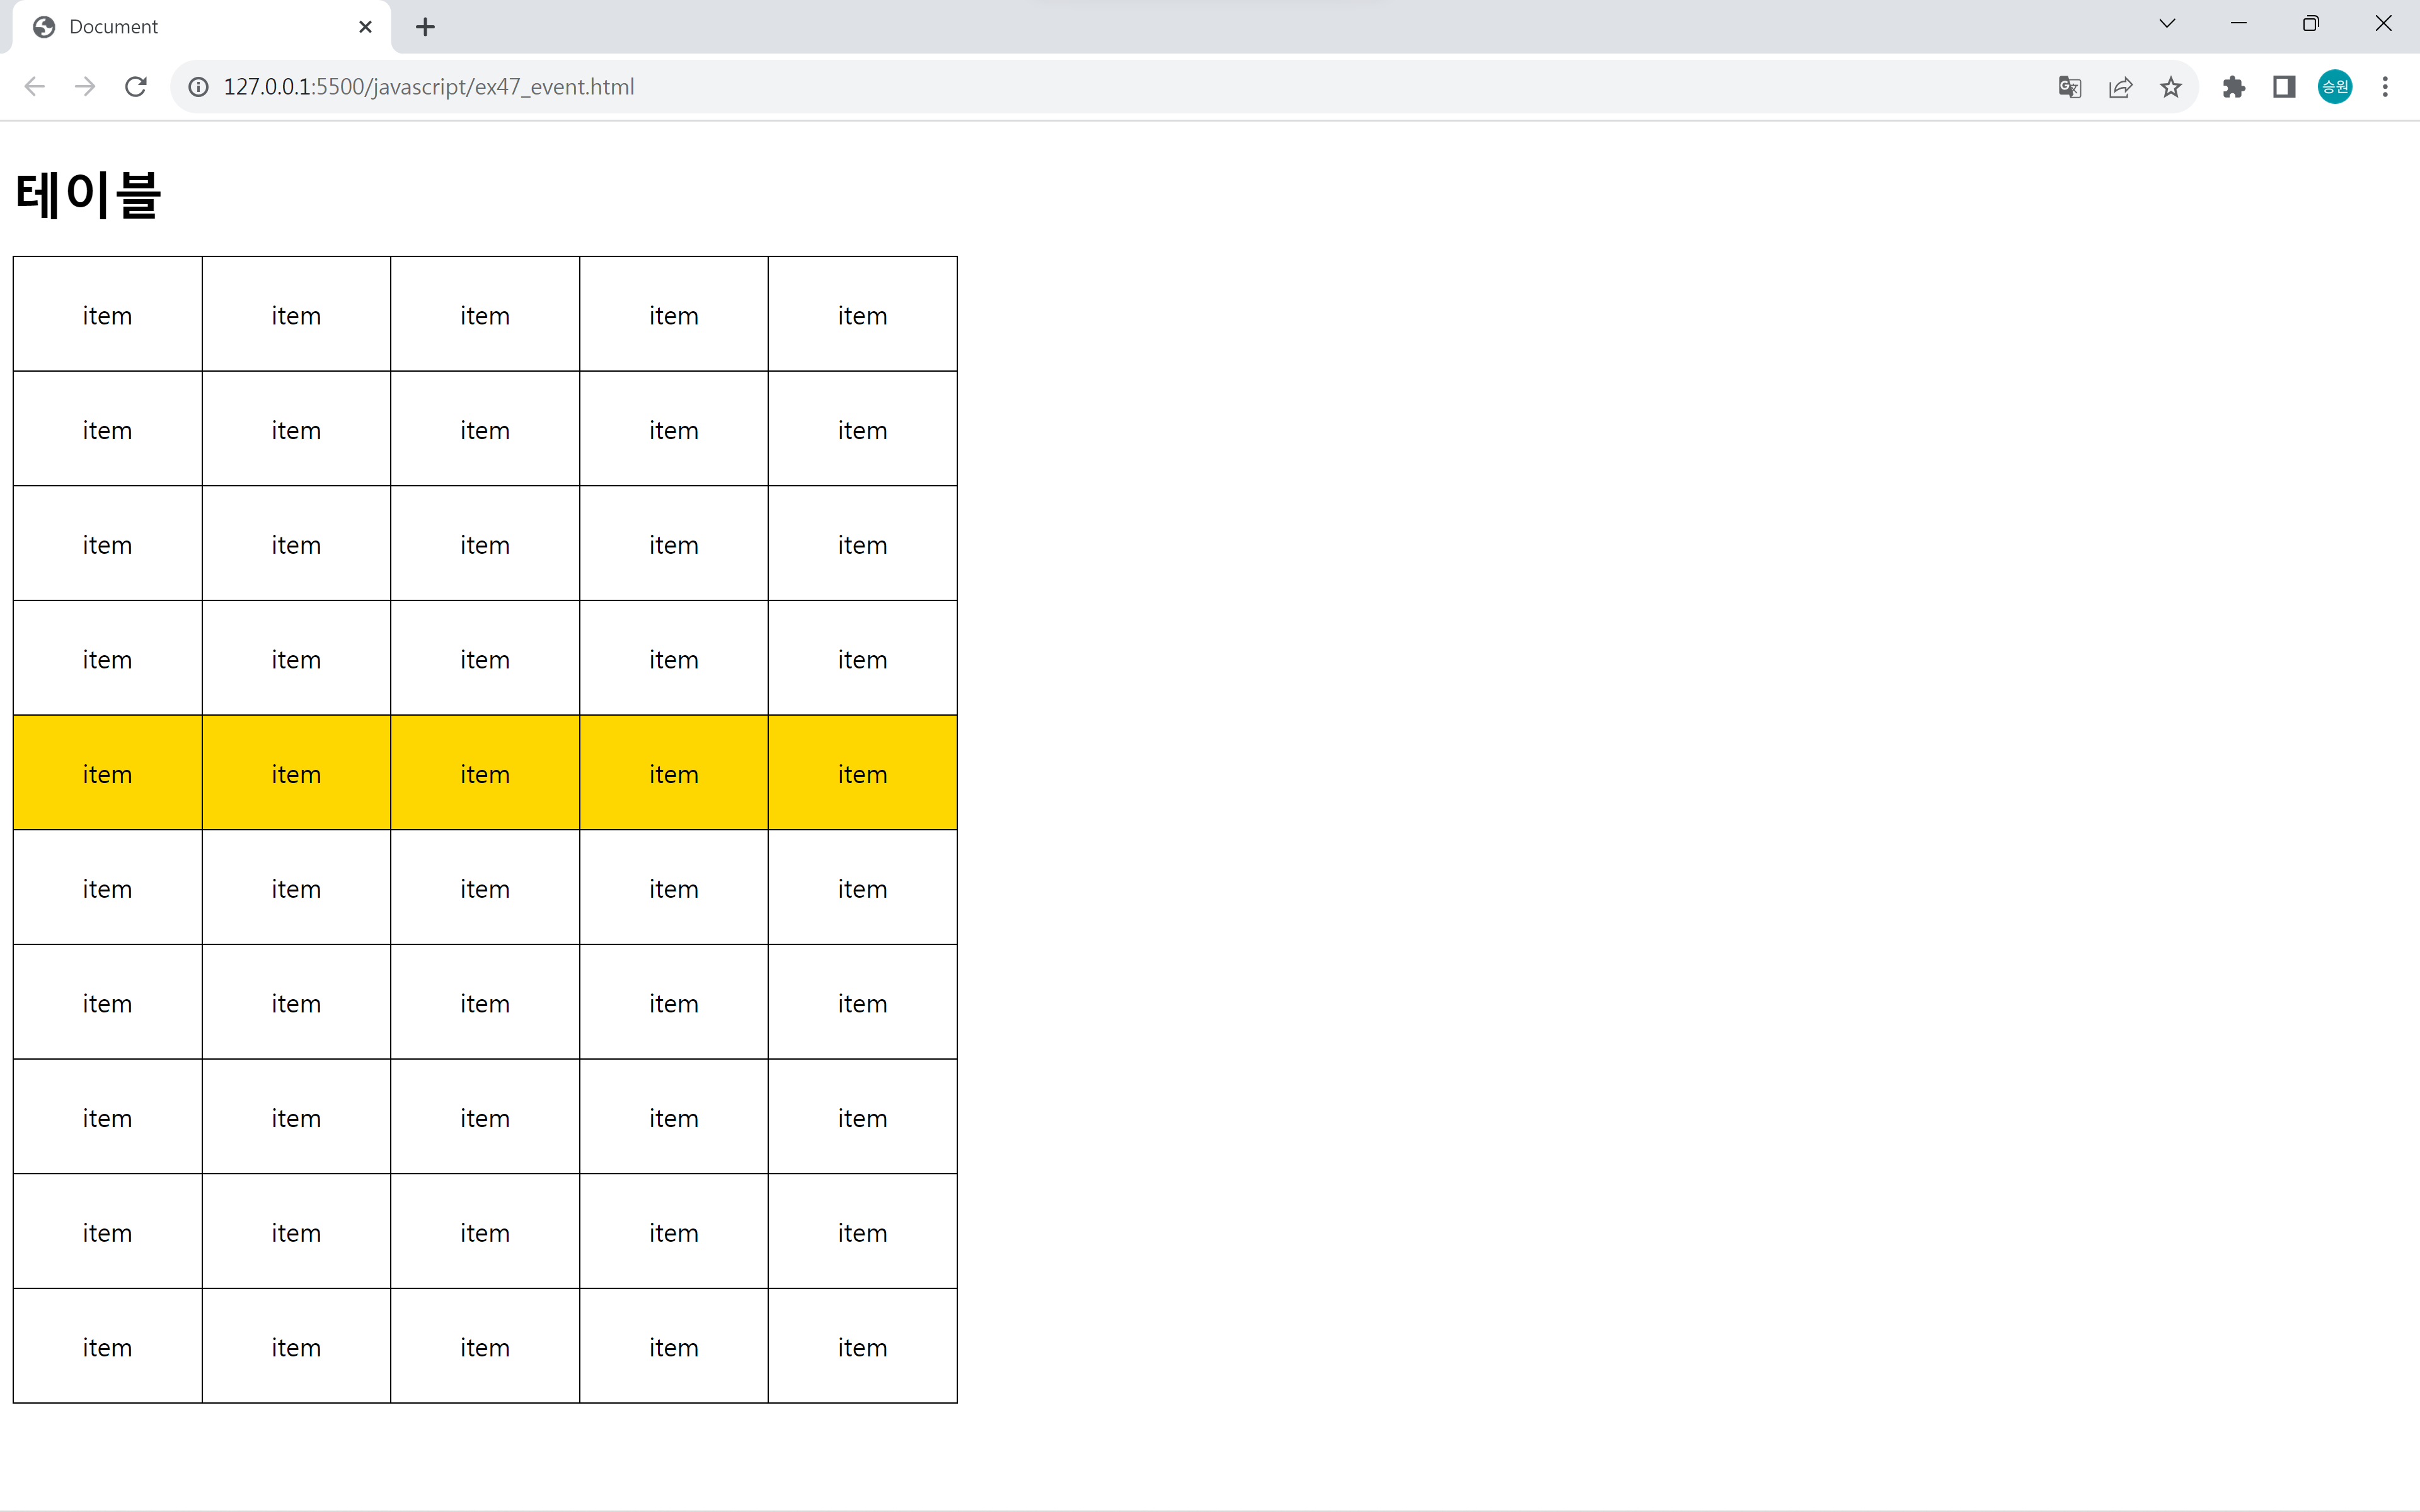Toggle the browser side panel
This screenshot has width=2420, height=1512.
pos(2283,87)
